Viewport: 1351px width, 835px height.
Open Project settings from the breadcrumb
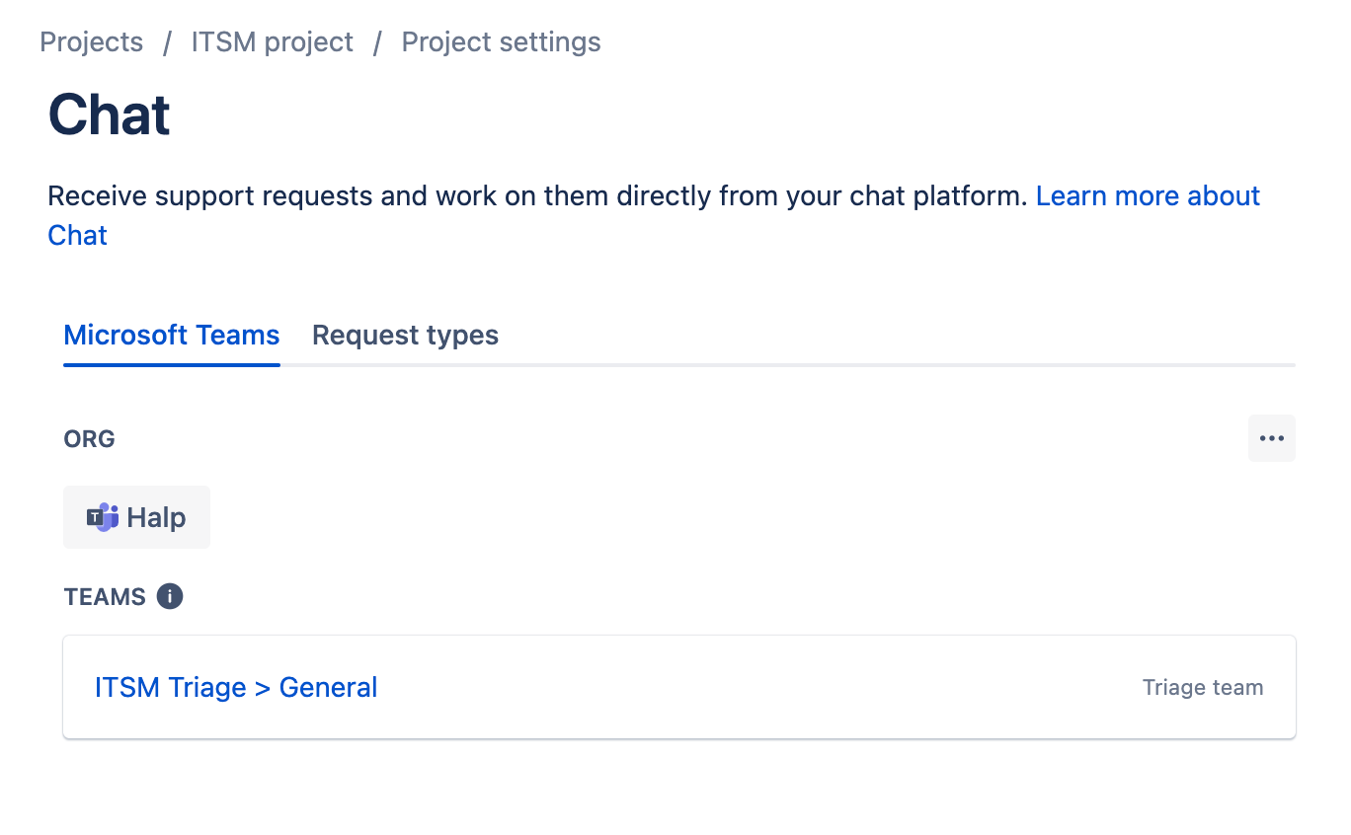[x=501, y=41]
